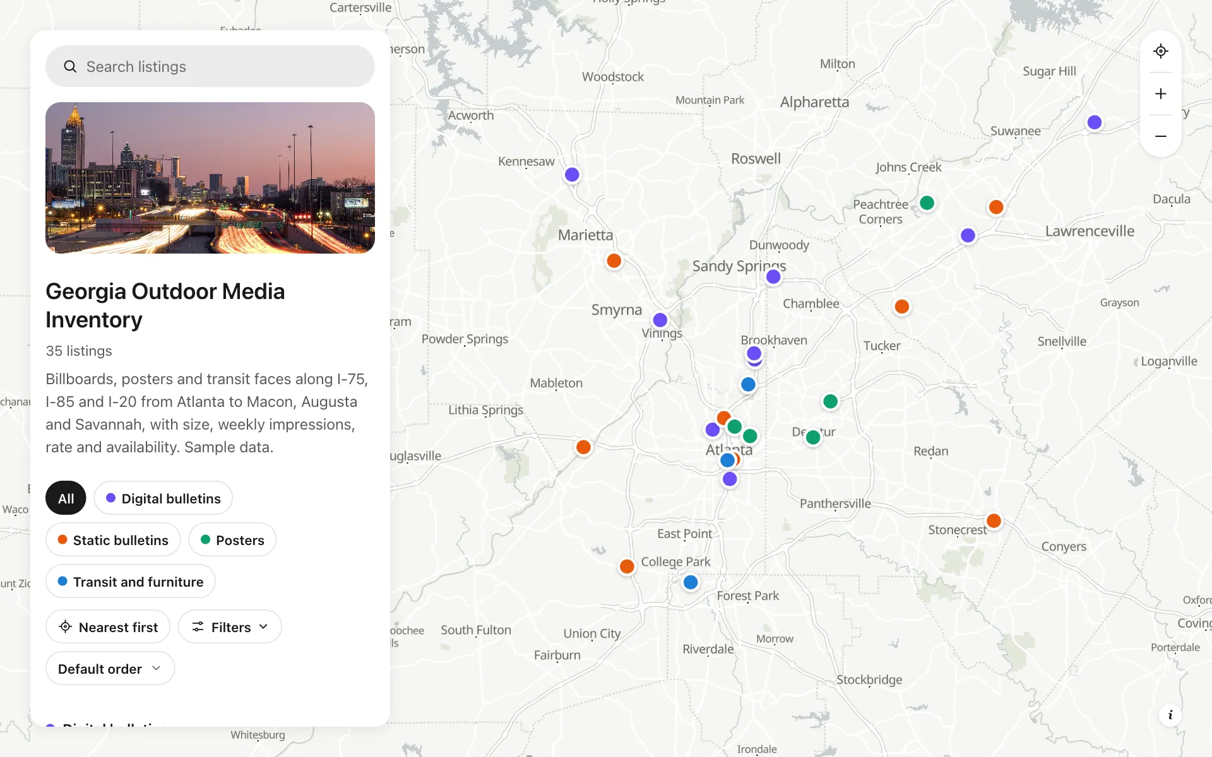Select the blue marker below Brookhaven
Viewport: 1212px width, 757px height.
tap(748, 384)
